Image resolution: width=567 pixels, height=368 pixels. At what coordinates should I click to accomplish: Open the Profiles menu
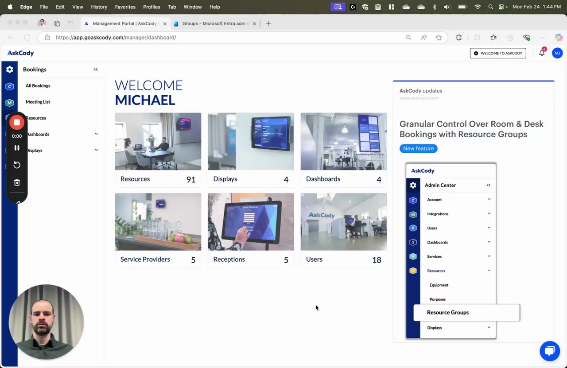click(x=151, y=7)
